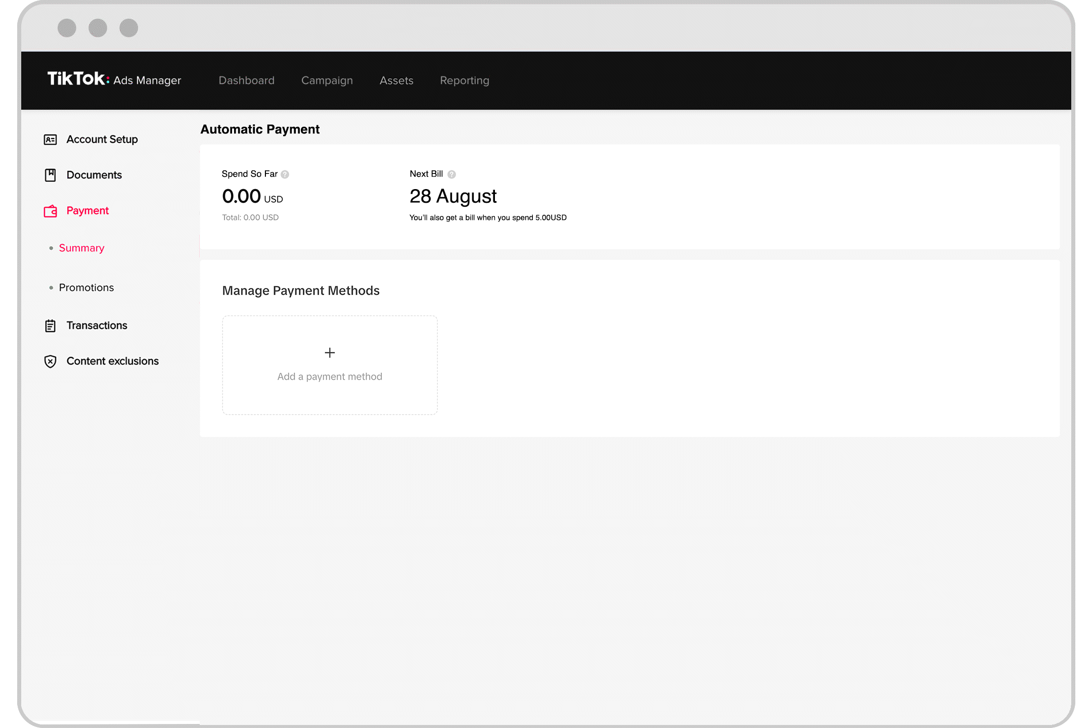
Task: Open the Dashboard menu item
Action: point(247,80)
